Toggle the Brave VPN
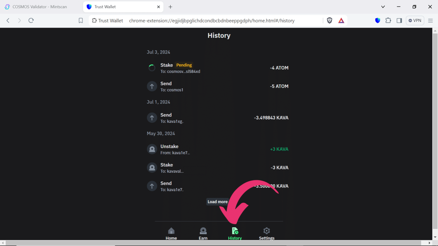The width and height of the screenshot is (438, 246). 415,20
